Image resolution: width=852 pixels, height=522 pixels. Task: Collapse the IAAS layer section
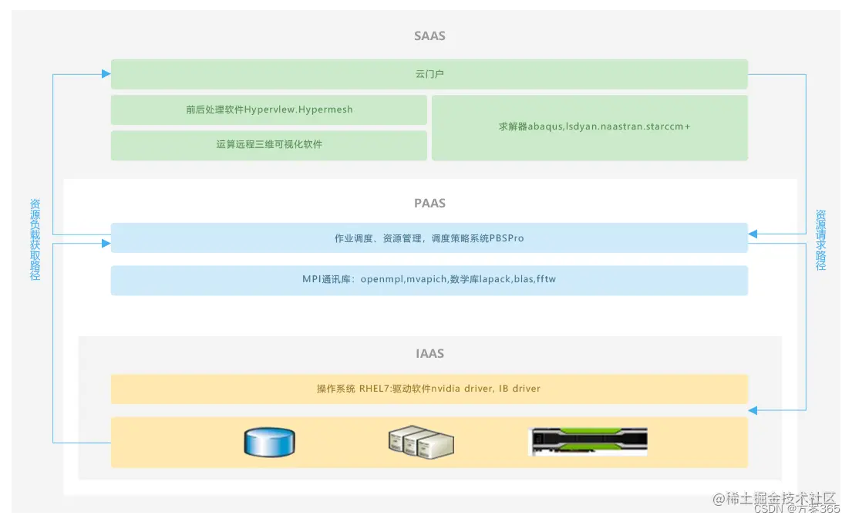click(x=429, y=353)
